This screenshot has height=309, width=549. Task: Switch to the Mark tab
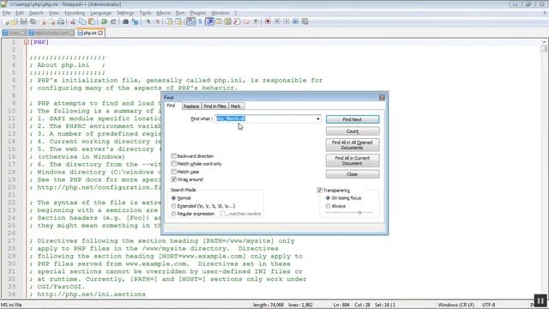tap(235, 106)
